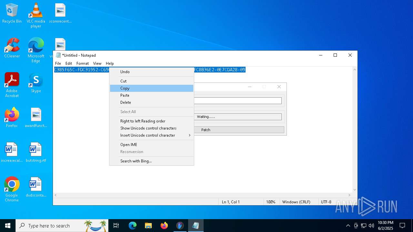Click the Waiting status field

[x=238, y=117]
